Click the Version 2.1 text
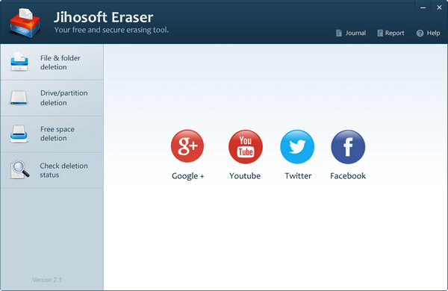 pos(47,280)
